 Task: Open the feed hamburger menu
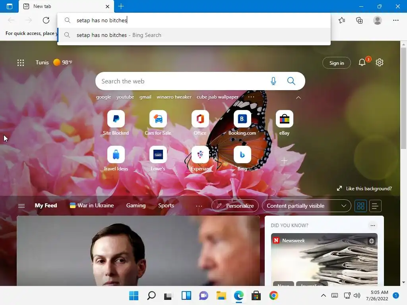[21, 206]
